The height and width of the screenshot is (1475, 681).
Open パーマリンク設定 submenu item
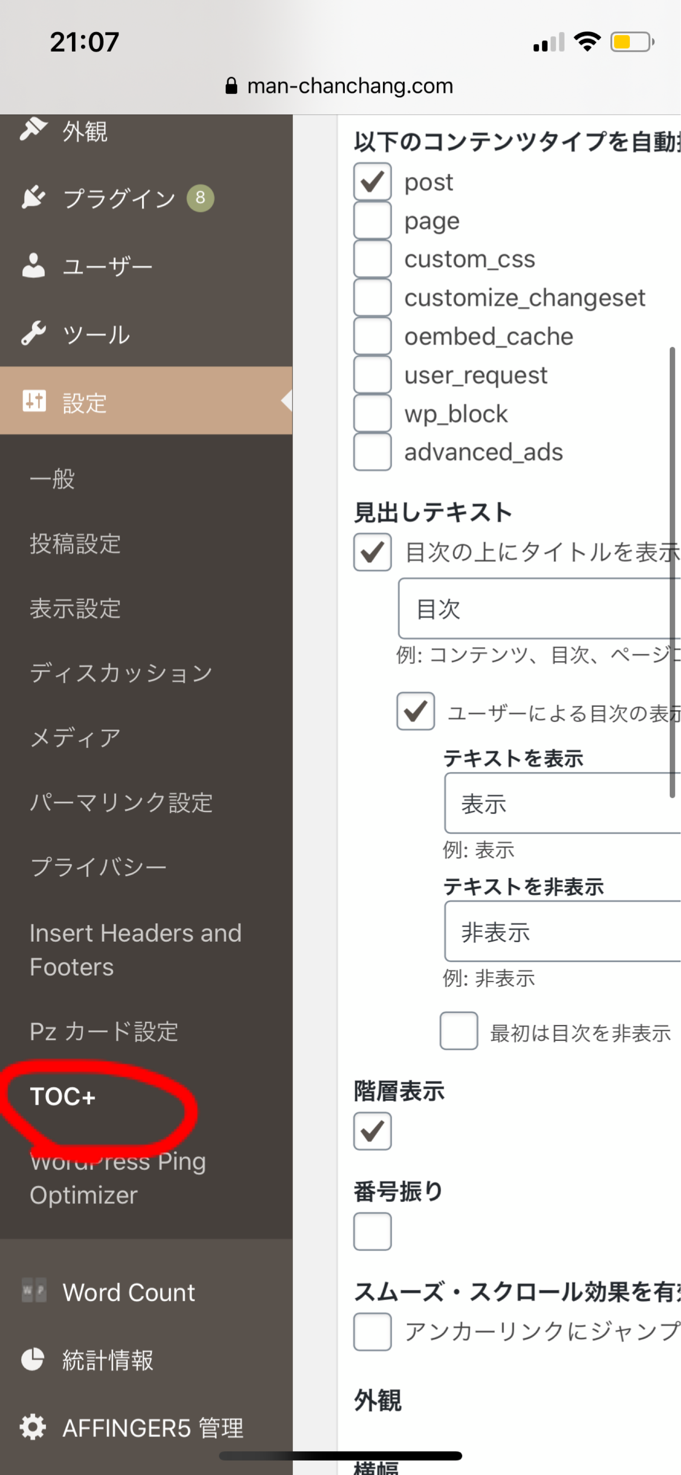[x=121, y=802]
